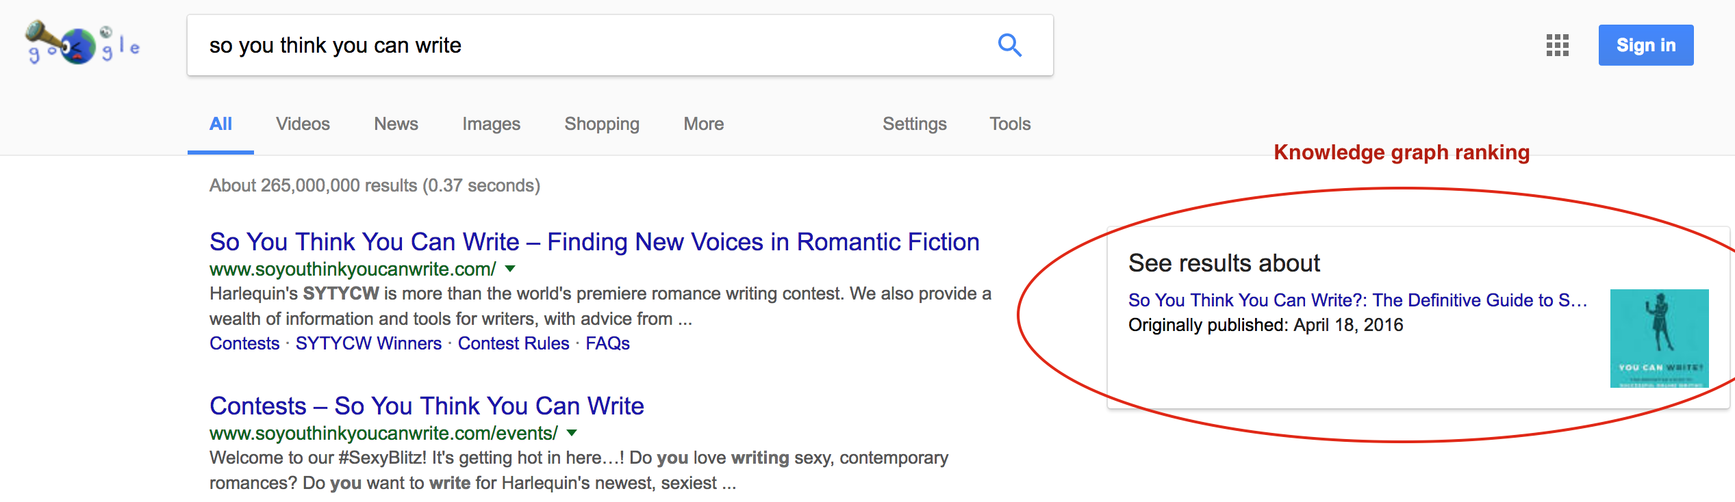Open the Contest Rules sitelink
Screen dimensions: 1735x502
coord(514,343)
